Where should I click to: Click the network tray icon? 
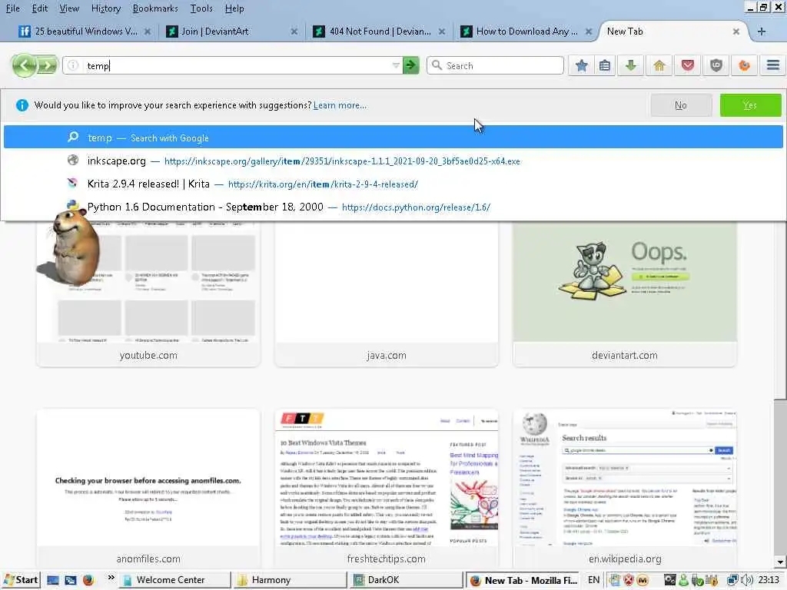coord(733,581)
